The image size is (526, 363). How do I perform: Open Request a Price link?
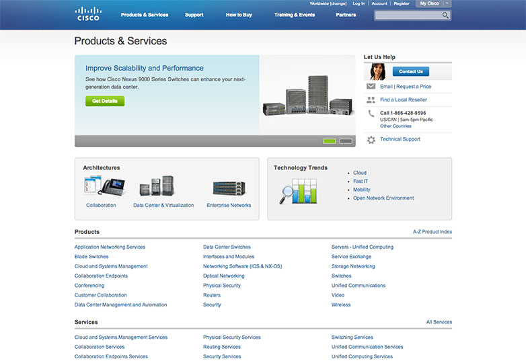(414, 87)
